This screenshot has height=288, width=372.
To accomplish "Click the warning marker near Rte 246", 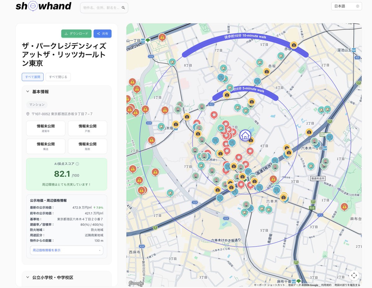I will tap(162, 38).
